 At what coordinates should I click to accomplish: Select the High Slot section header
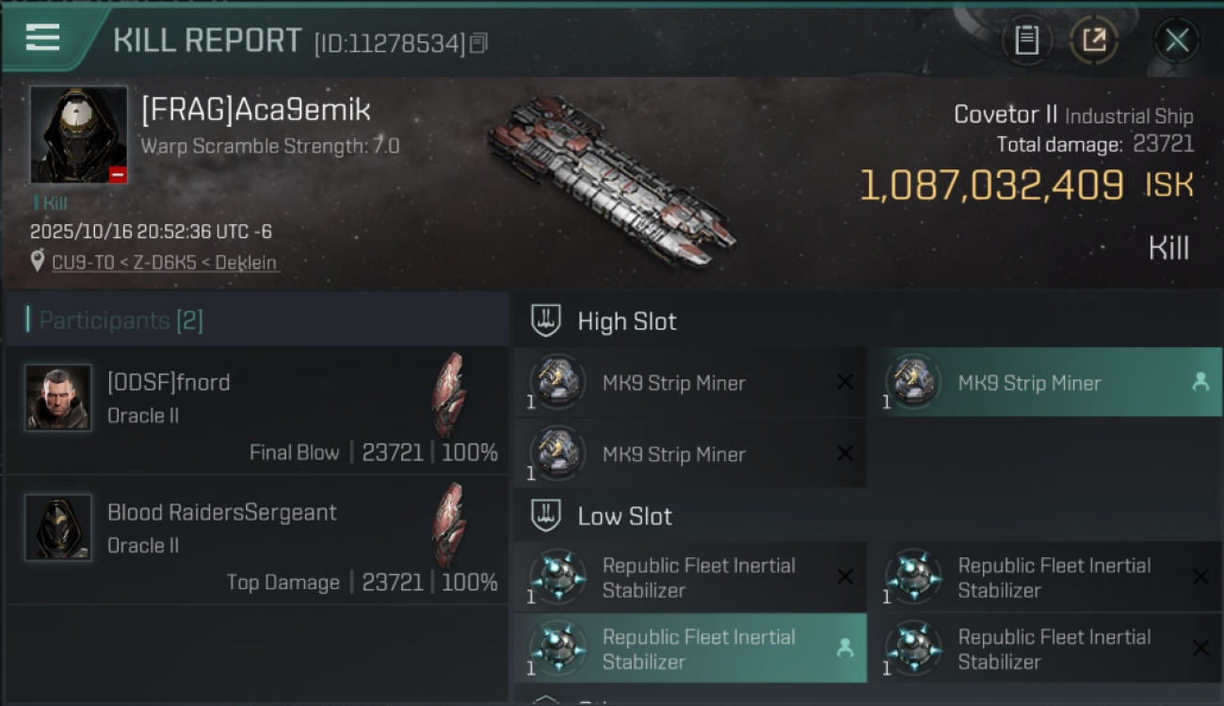627,321
